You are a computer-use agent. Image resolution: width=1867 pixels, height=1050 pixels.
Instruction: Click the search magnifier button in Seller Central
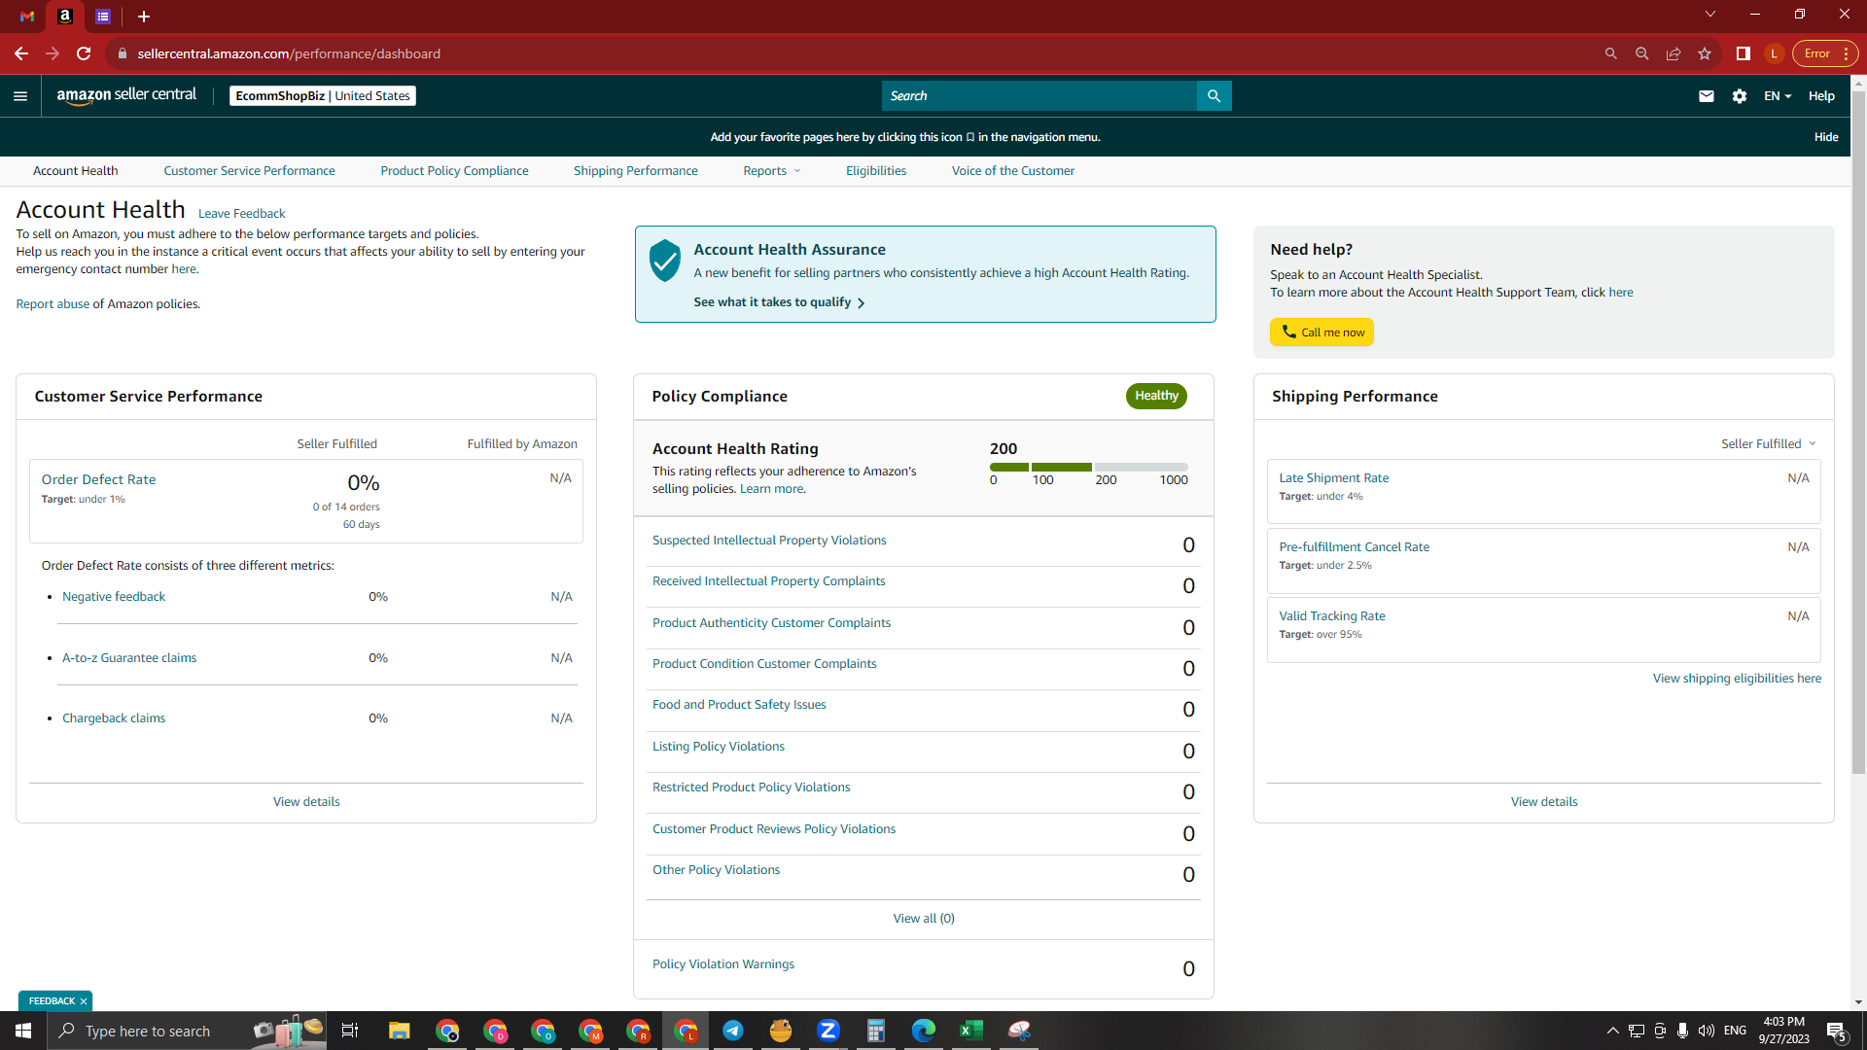pos(1214,95)
